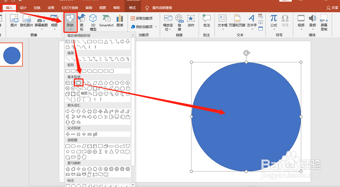Open the 缩放定位 dropdown
Screen dimensions: 340x187
pos(168,23)
